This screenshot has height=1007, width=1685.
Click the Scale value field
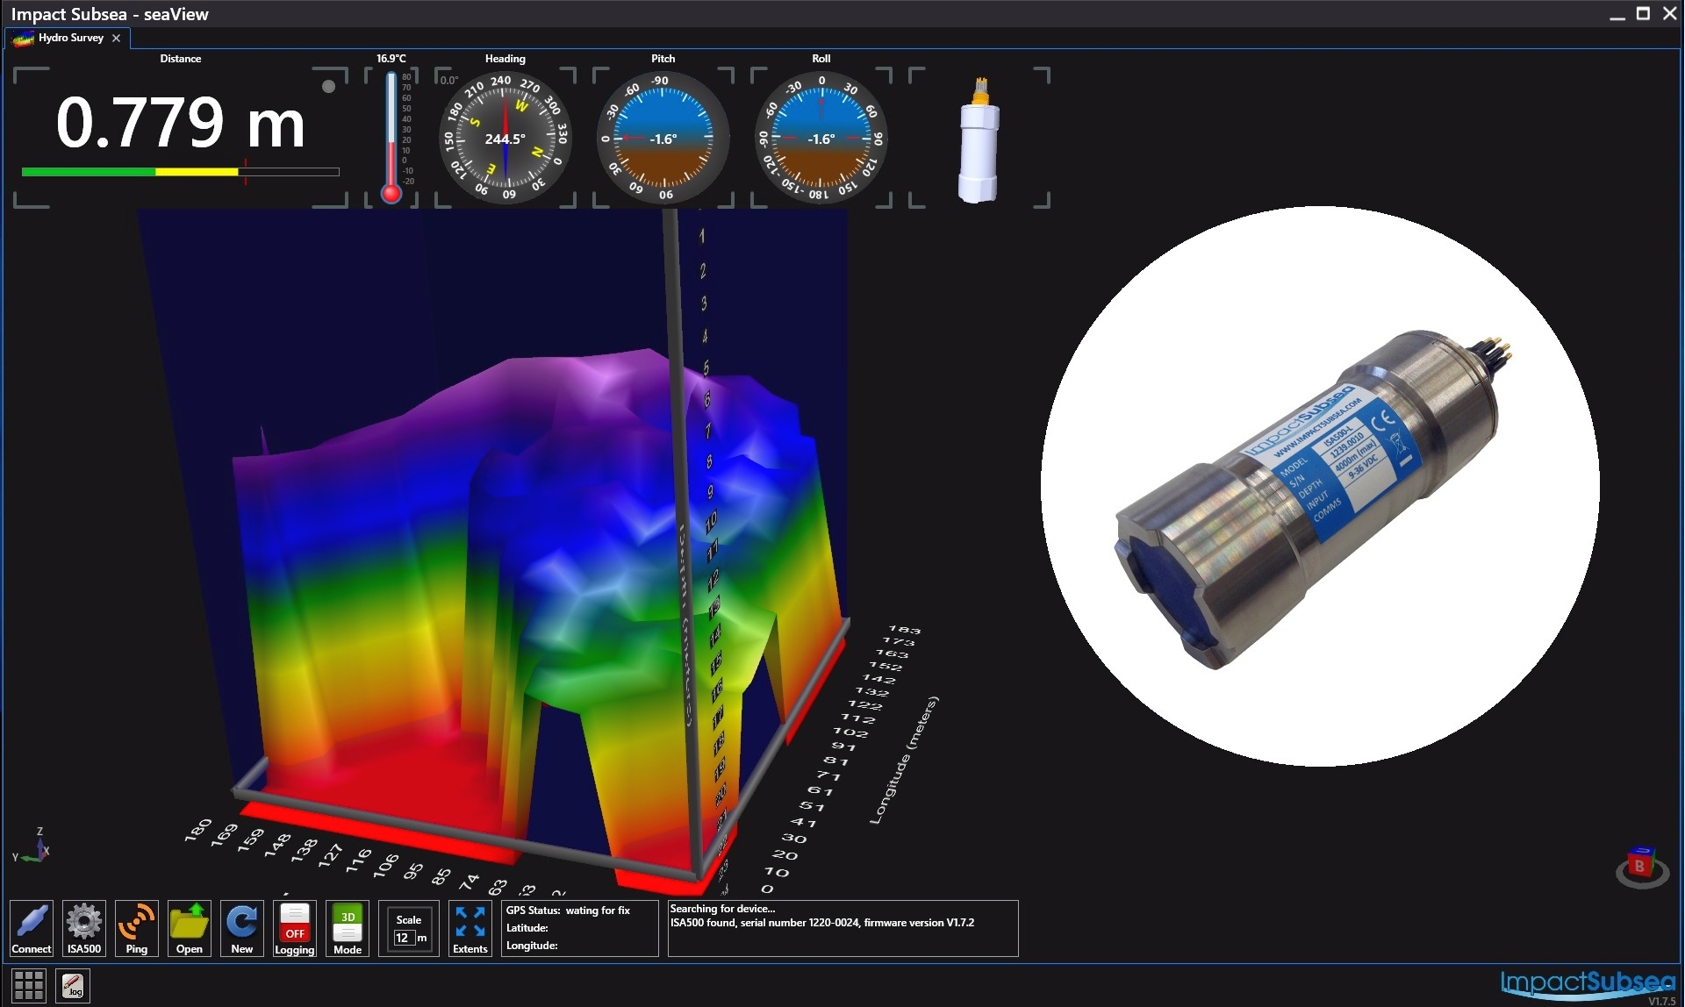[x=403, y=938]
